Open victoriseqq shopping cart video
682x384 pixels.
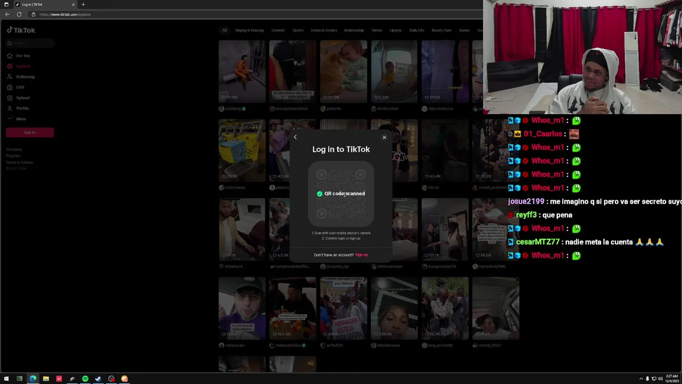tap(242, 150)
